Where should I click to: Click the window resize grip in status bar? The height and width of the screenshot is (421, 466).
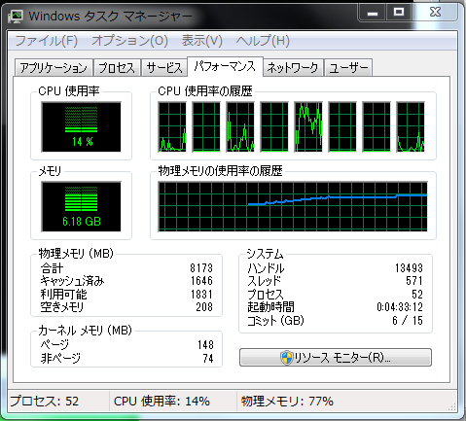coord(452,406)
